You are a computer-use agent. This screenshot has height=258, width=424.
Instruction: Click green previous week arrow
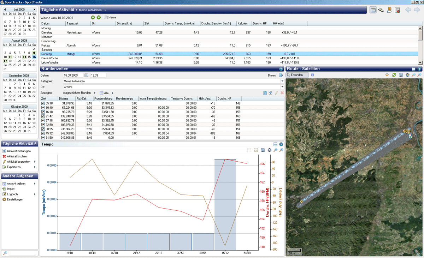pos(93,17)
